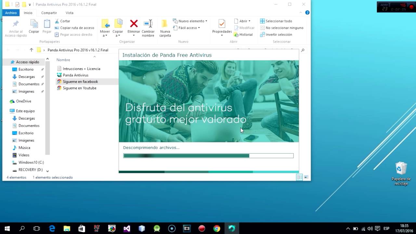Select Sigueme en Youtube shortcut
Image resolution: width=416 pixels, height=234 pixels.
pos(77,88)
